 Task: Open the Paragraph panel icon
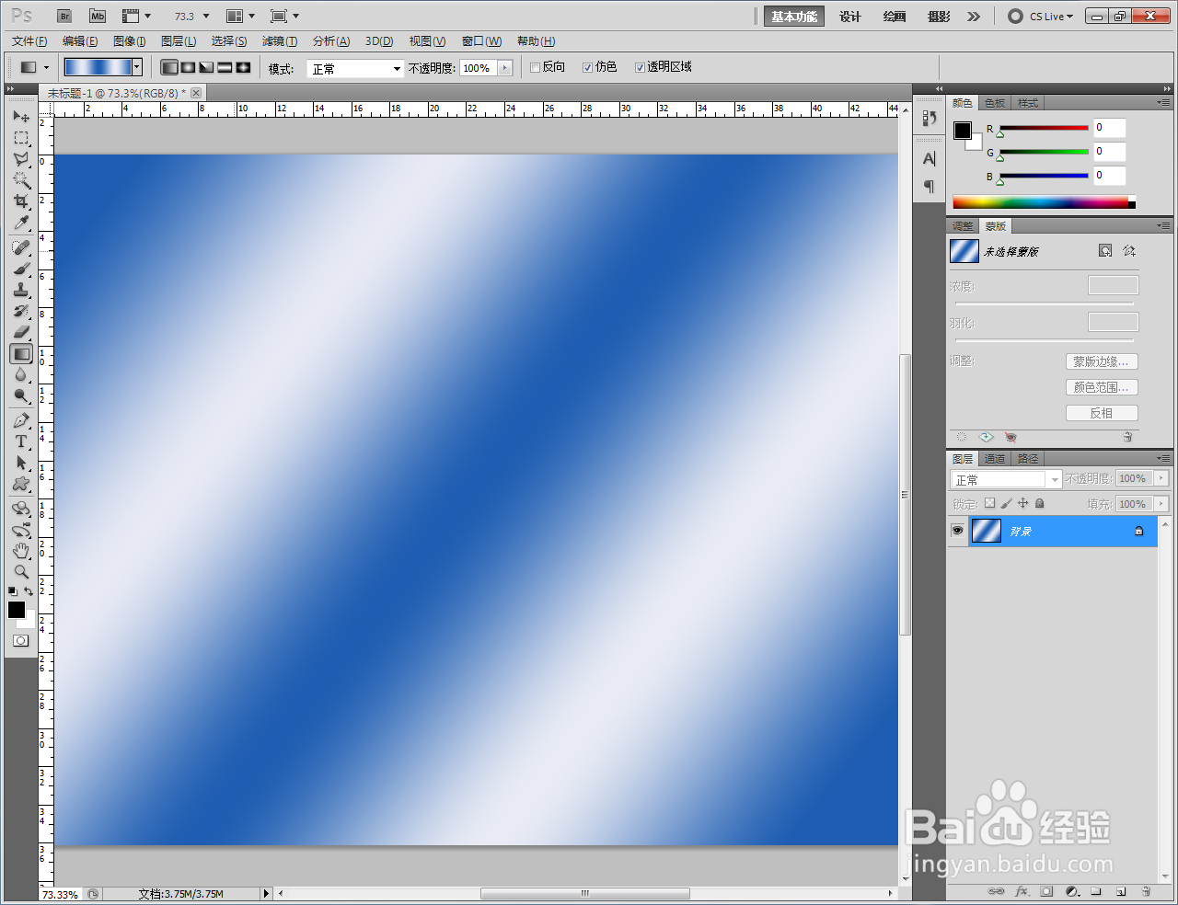(x=930, y=187)
